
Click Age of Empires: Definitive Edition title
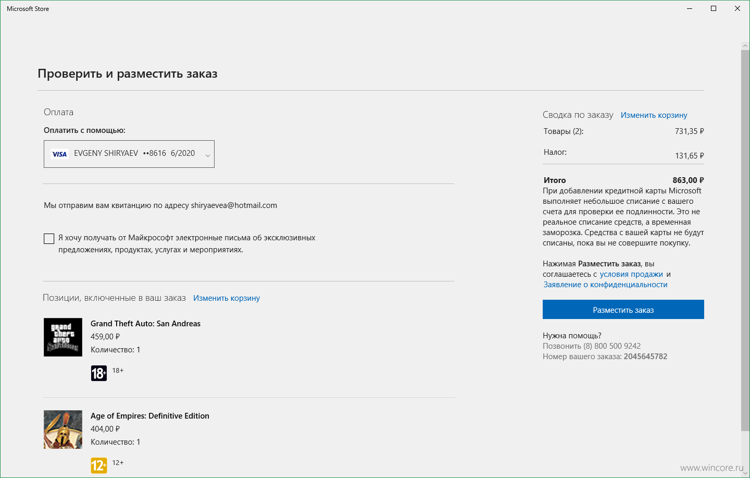click(150, 416)
